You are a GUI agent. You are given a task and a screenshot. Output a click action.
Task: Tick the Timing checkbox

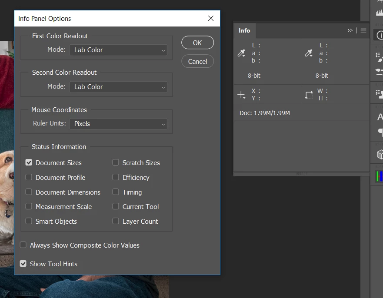coord(116,192)
